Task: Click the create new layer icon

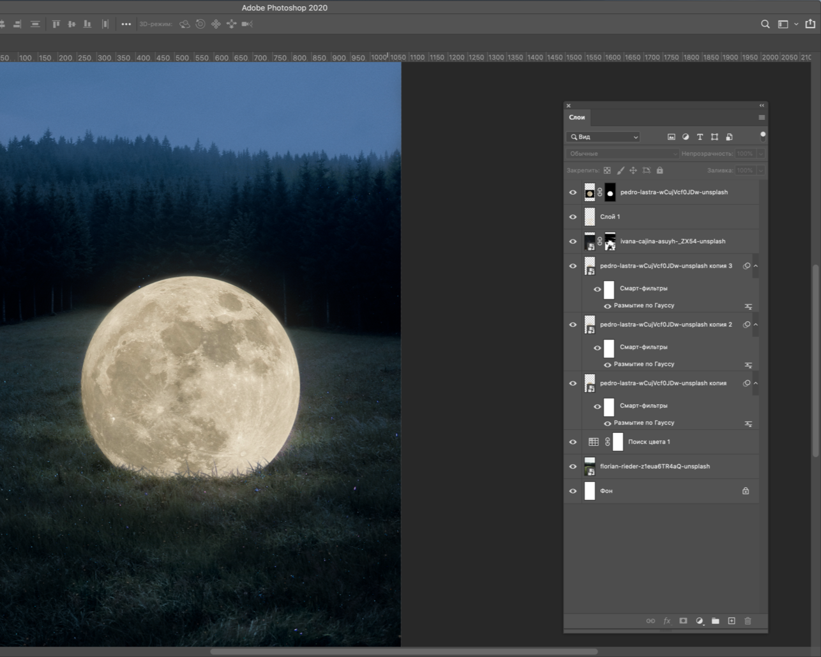Action: pyautogui.click(x=732, y=621)
